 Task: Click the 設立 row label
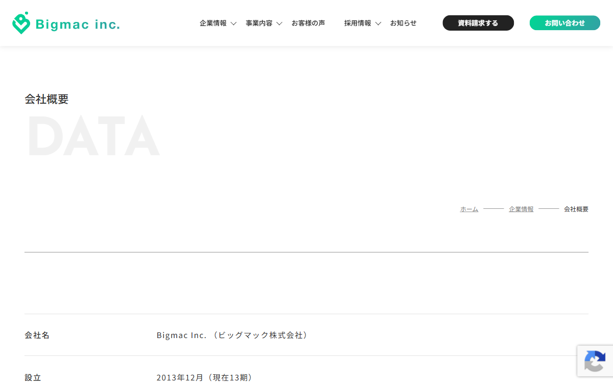33,377
